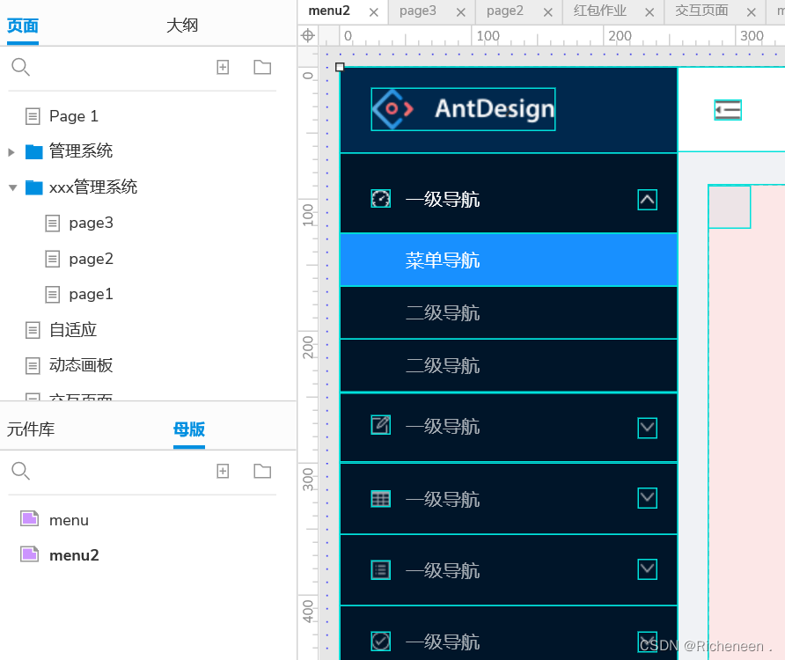Close the 红包作业 tab
785x660 pixels.
pos(649,12)
